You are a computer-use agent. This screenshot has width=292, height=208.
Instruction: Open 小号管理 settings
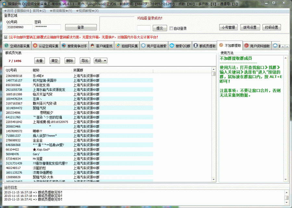tap(228, 27)
